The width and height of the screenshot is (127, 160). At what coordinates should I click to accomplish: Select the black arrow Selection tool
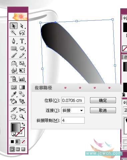point(14,26)
